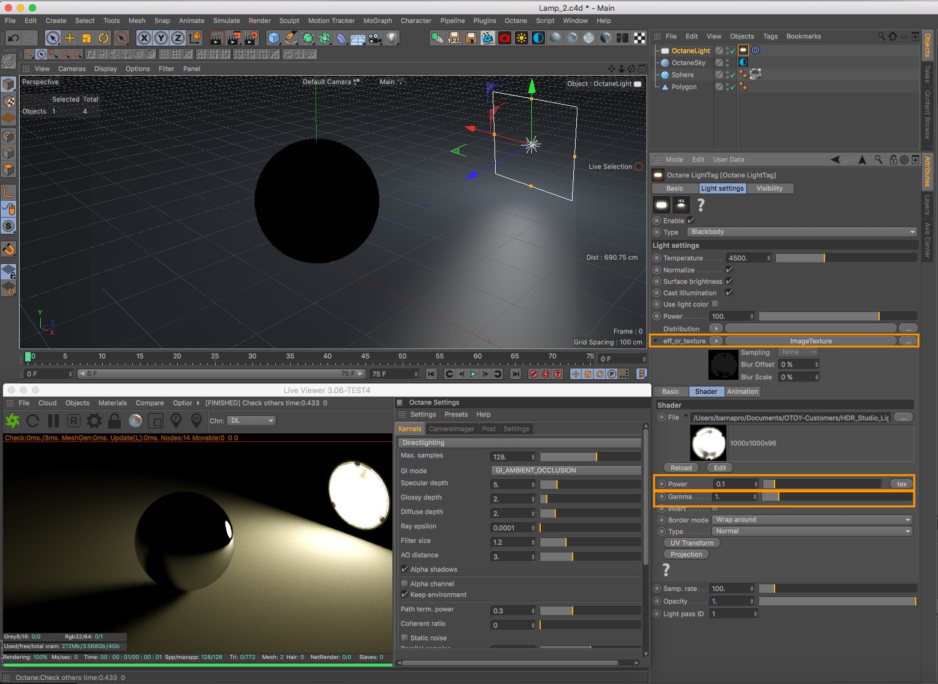Screen dimensions: 938x684
Task: Toggle the Live Viewer lock resolution padlock
Action: 114,421
